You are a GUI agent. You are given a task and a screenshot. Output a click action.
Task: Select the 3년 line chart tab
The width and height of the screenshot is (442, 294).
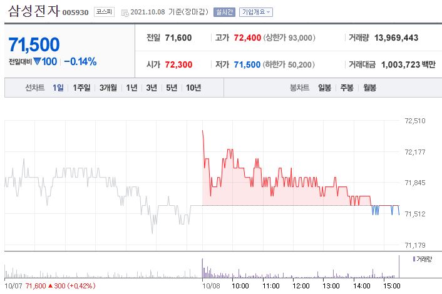click(152, 88)
